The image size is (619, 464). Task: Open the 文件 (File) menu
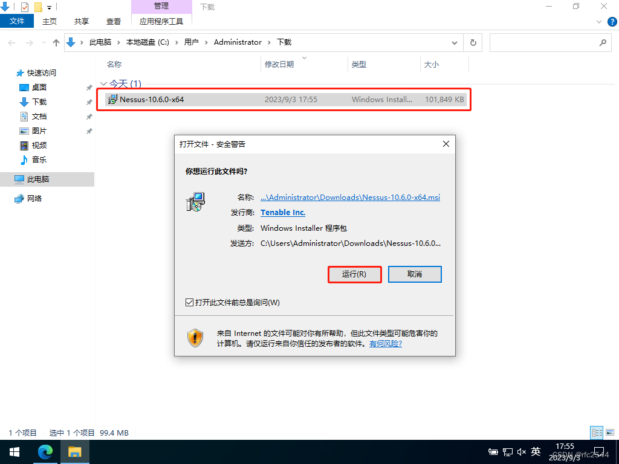point(17,21)
